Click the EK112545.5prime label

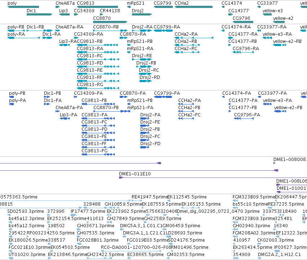tap(187, 197)
